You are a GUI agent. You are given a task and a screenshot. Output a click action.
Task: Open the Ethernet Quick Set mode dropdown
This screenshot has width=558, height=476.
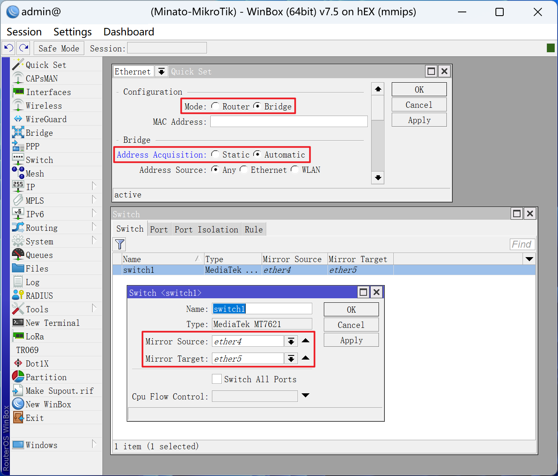point(161,72)
